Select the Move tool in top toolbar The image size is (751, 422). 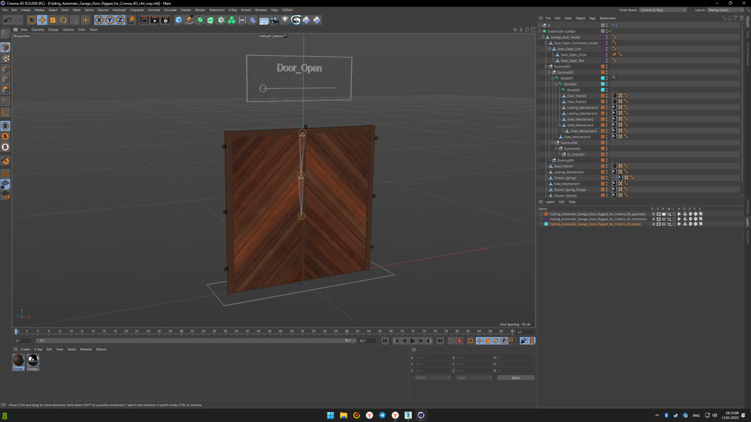[42, 20]
